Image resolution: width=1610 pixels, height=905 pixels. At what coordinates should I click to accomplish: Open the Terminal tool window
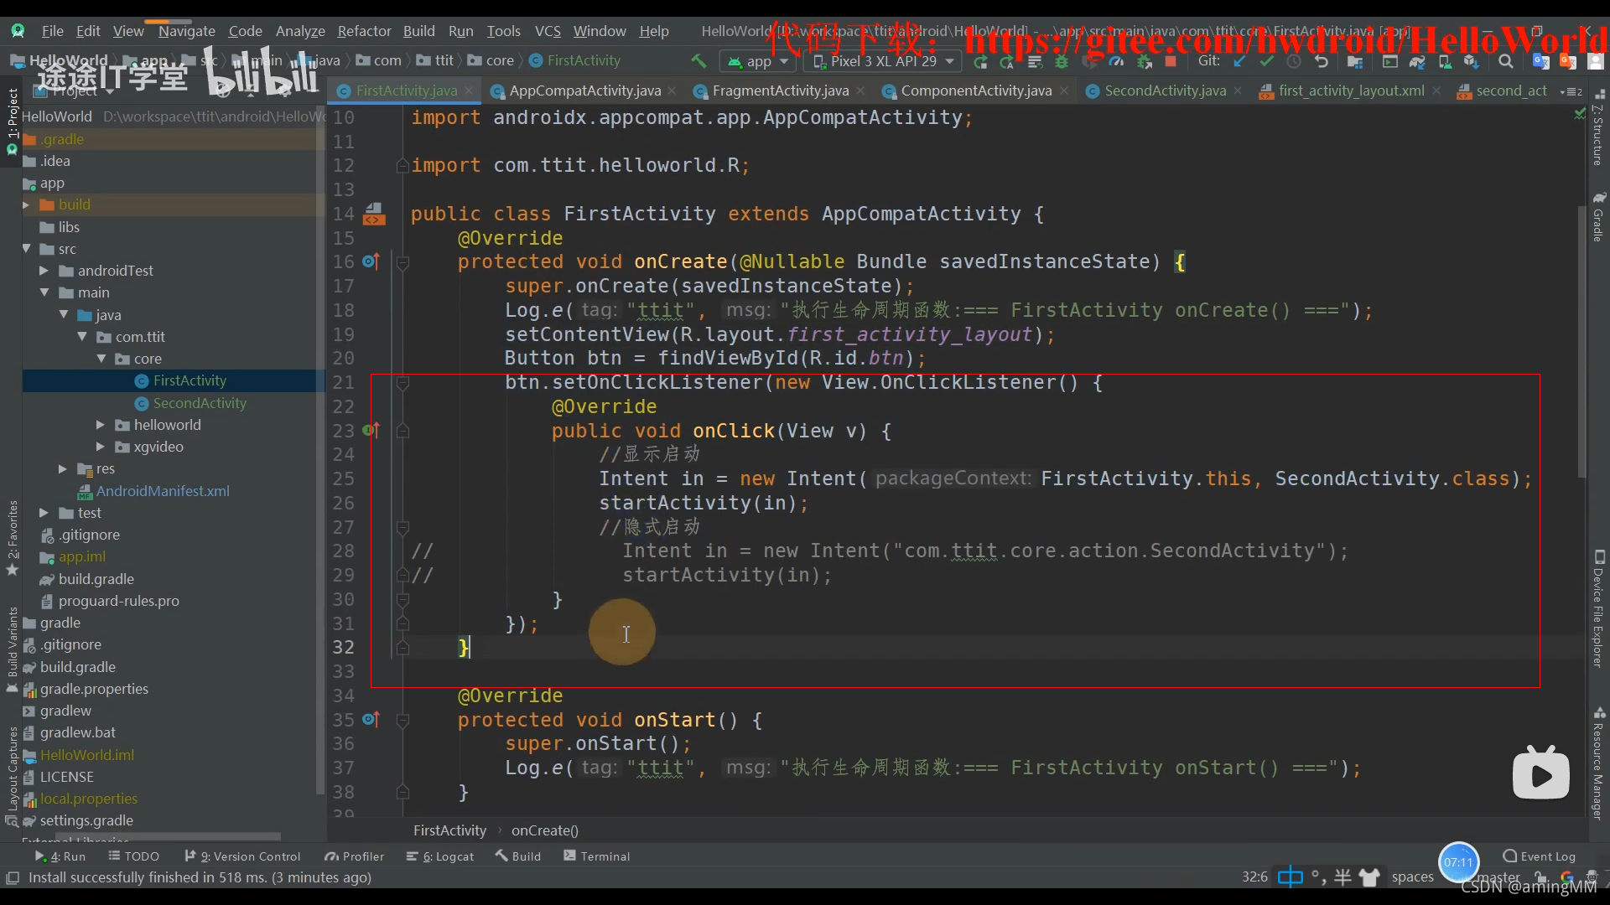point(597,856)
